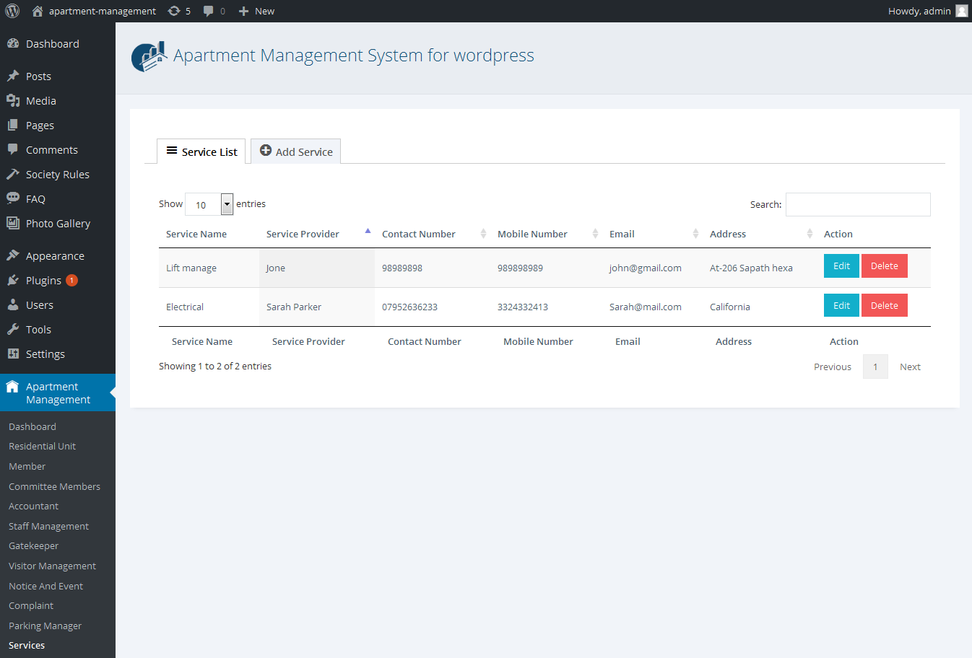972x658 pixels.
Task: Edit the Lift manage service
Action: (841, 266)
